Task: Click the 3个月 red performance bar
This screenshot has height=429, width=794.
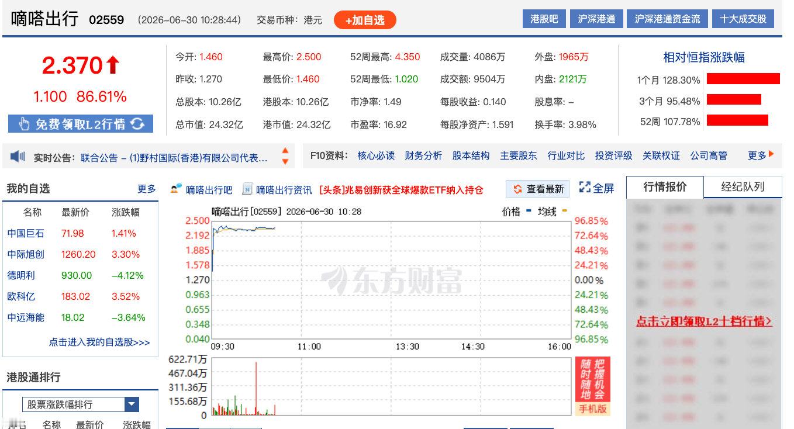Action: point(734,99)
